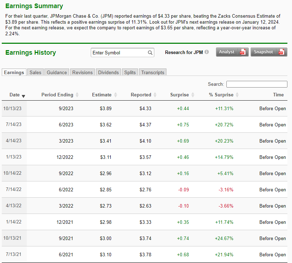Click the Earnings Summary heading
Viewport: 292px width, 263px height.
point(34,6)
